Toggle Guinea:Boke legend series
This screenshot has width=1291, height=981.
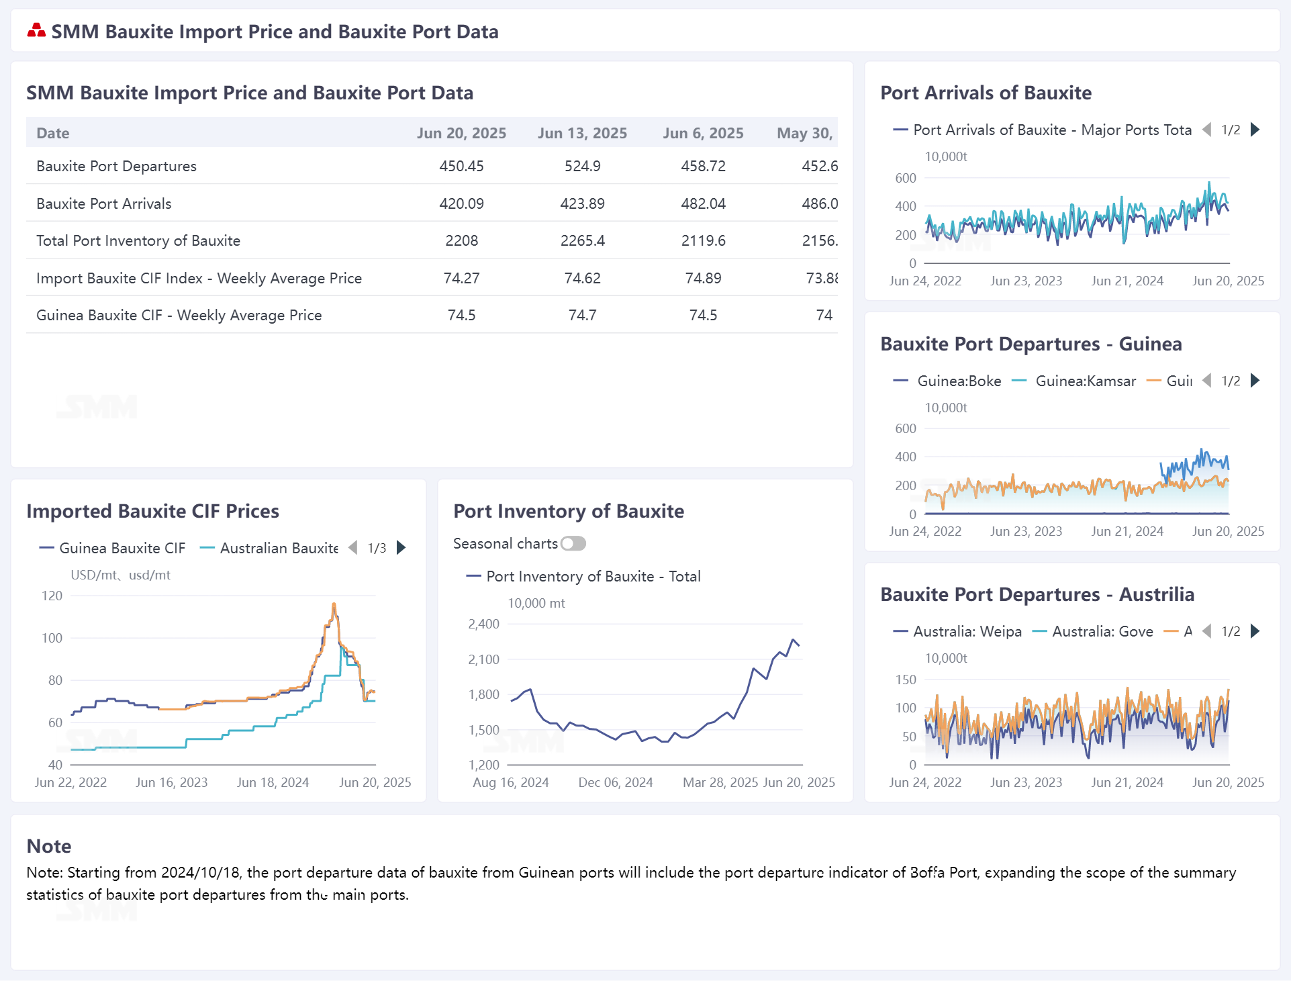point(947,381)
